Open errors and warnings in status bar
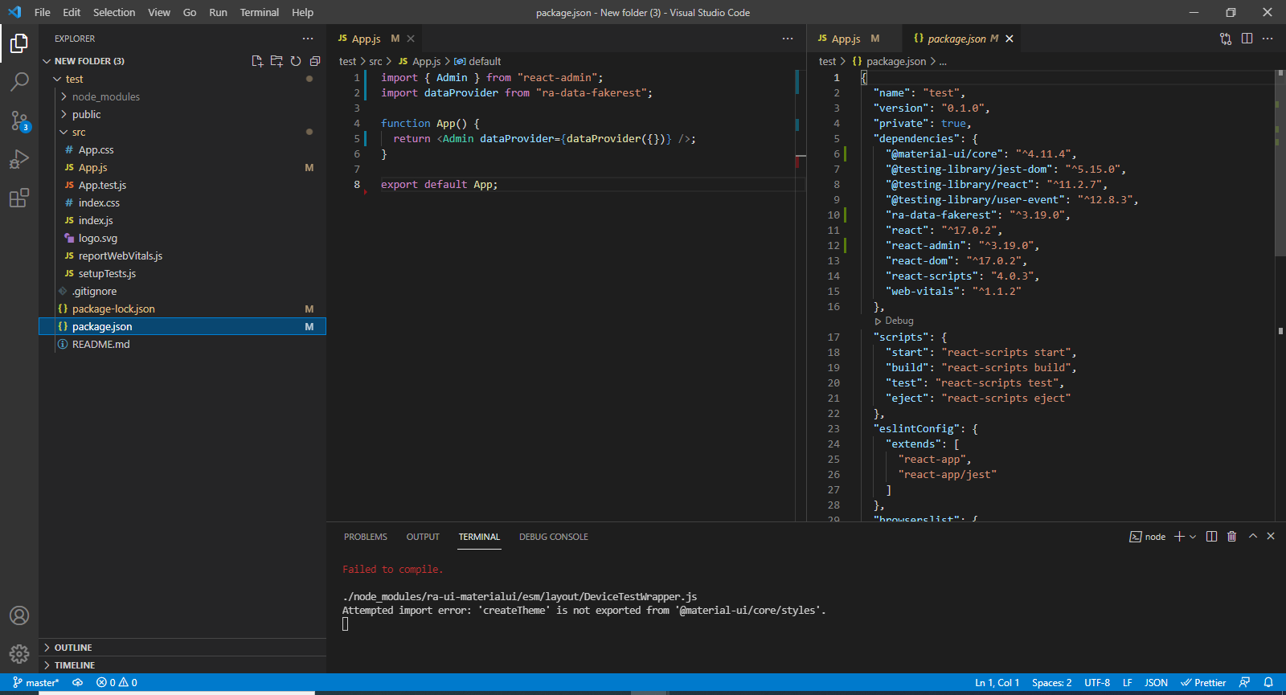Image resolution: width=1286 pixels, height=695 pixels. point(117,683)
